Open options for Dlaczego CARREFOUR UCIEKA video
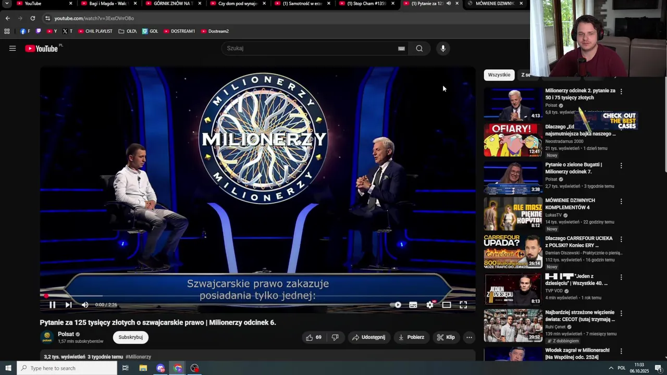 621,240
